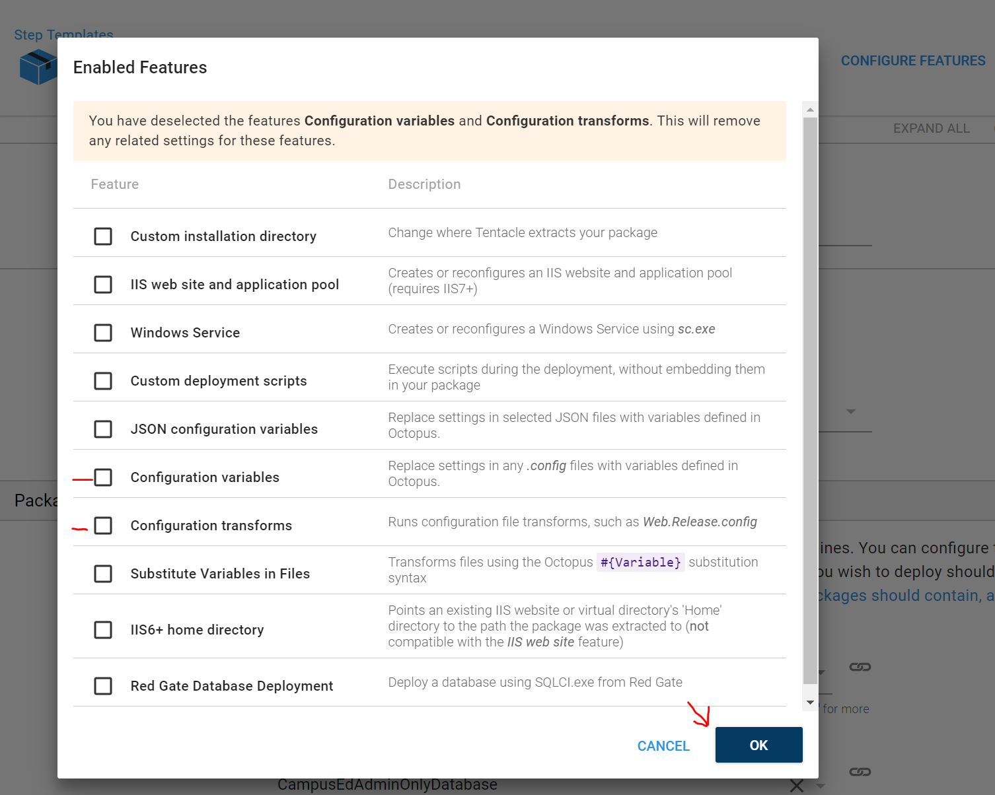Click the blue package step icon
This screenshot has width=995, height=795.
point(38,67)
